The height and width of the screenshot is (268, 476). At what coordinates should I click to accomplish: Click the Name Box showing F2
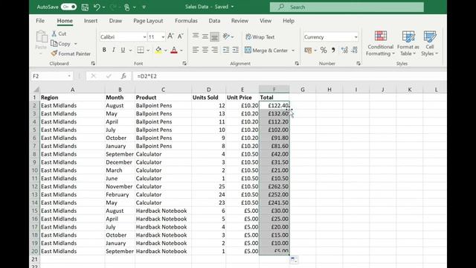coord(51,76)
